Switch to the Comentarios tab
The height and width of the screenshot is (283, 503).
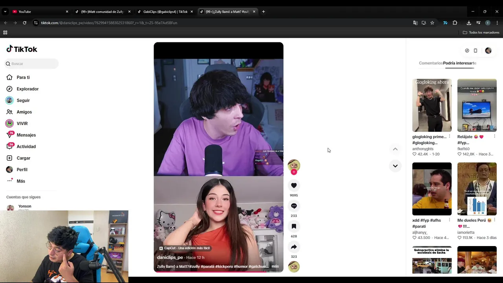(x=431, y=63)
